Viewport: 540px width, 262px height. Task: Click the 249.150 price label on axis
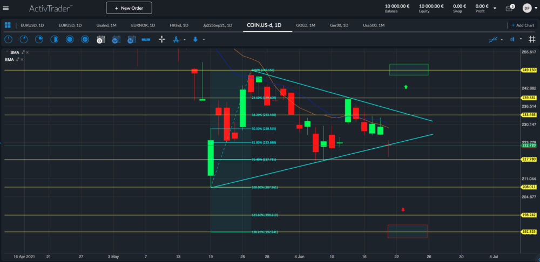point(529,70)
